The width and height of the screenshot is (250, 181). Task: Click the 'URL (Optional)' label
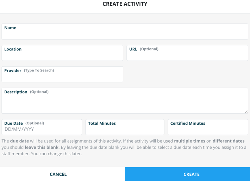[x=144, y=49]
